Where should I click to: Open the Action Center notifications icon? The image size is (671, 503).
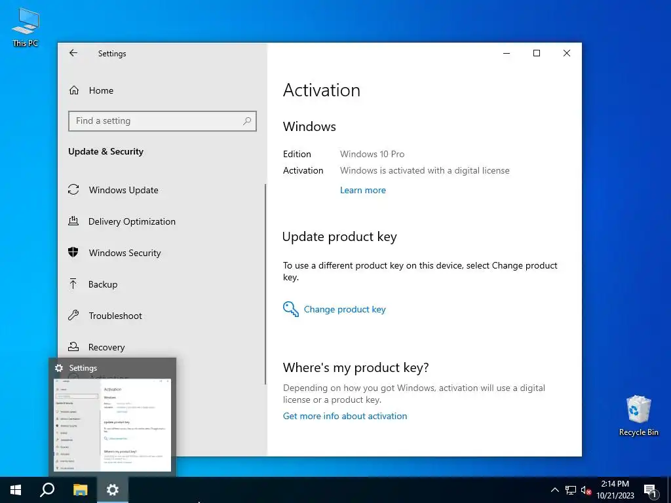tap(650, 490)
